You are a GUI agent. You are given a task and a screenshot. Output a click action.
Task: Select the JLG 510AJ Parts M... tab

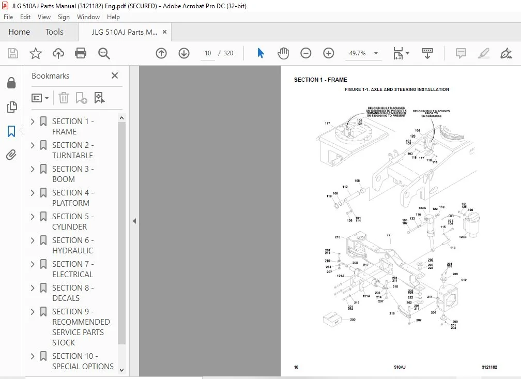[x=124, y=32]
